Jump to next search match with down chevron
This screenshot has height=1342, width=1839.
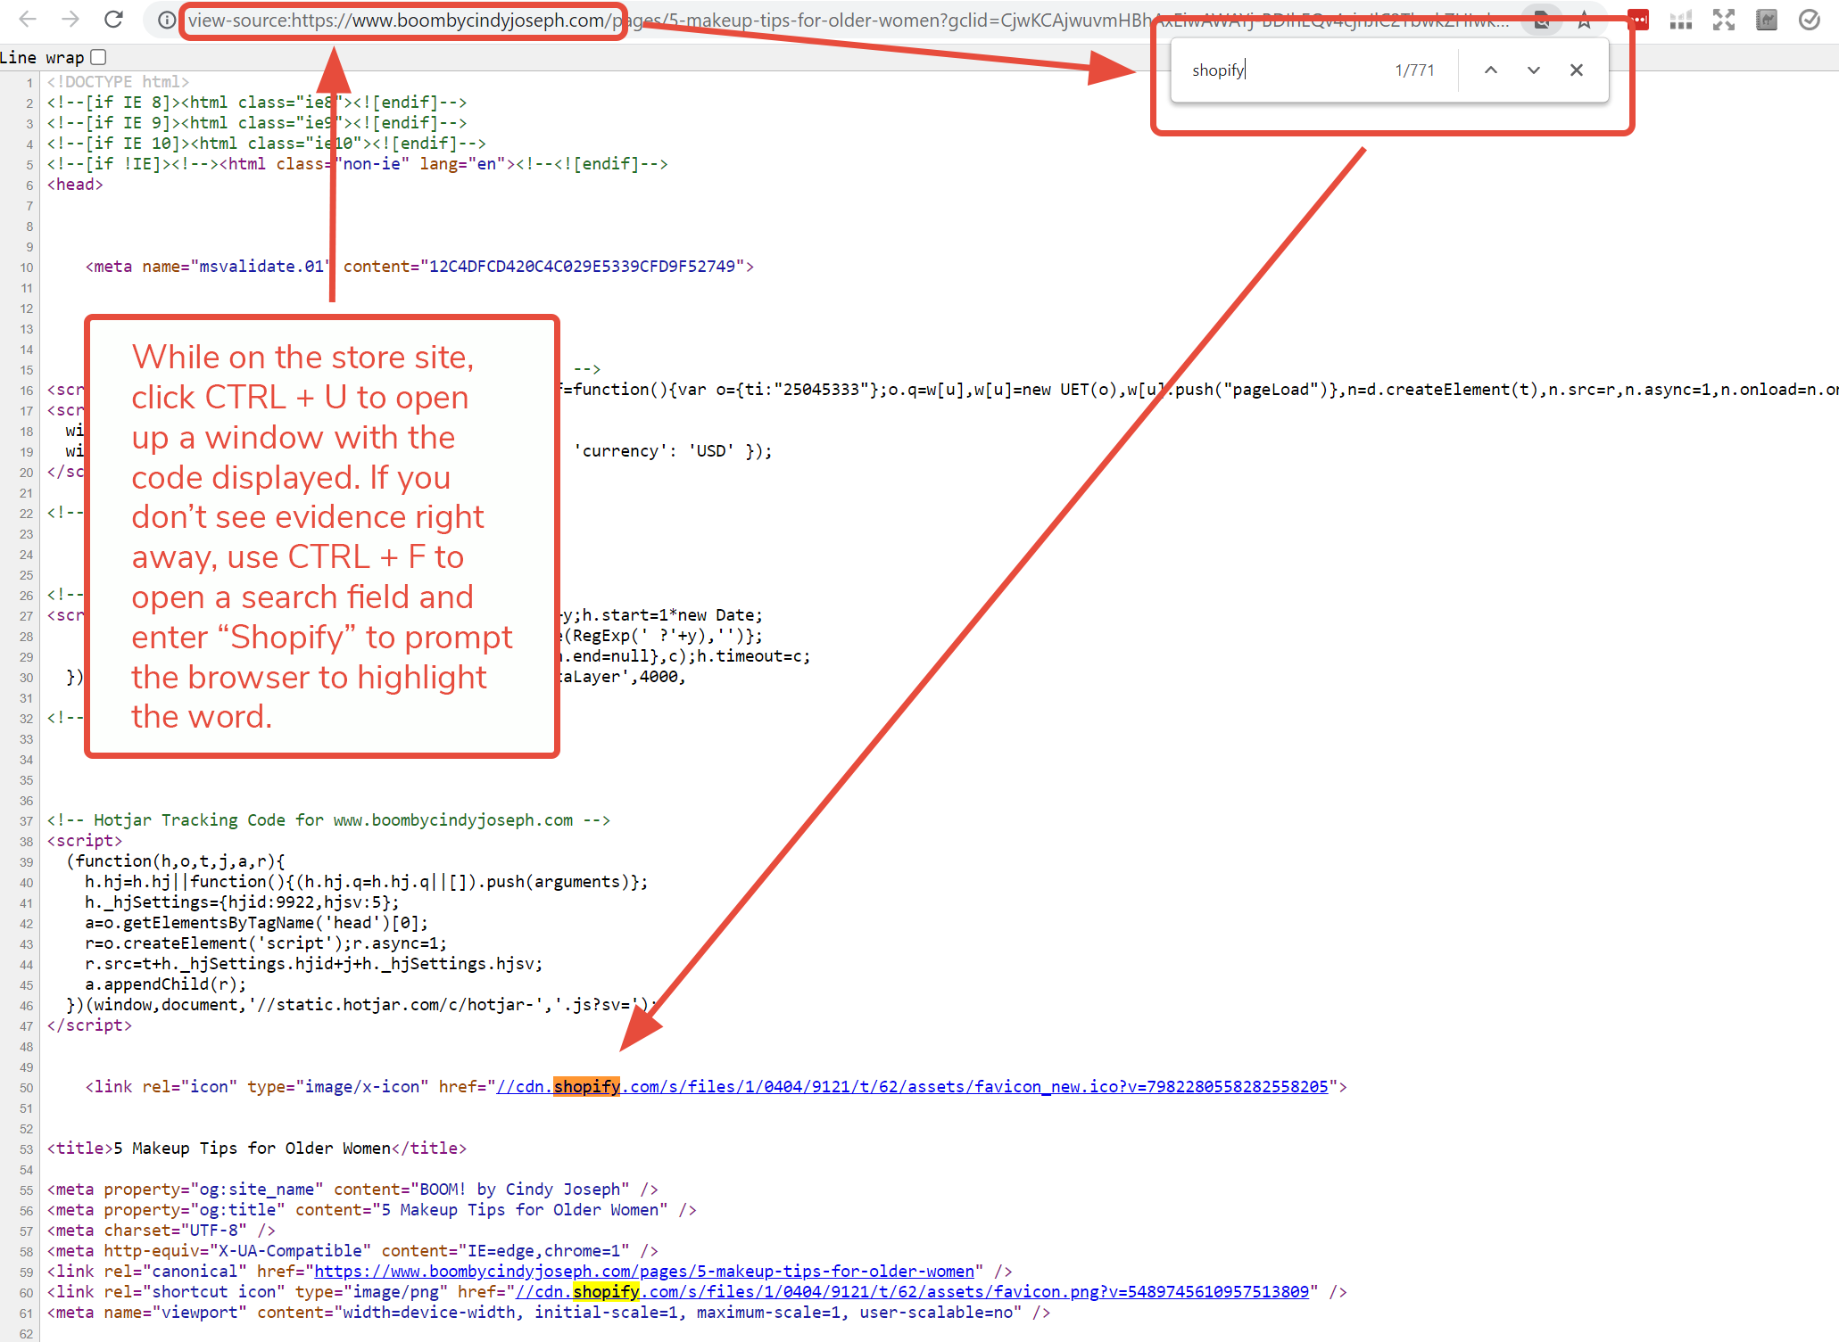[x=1533, y=70]
